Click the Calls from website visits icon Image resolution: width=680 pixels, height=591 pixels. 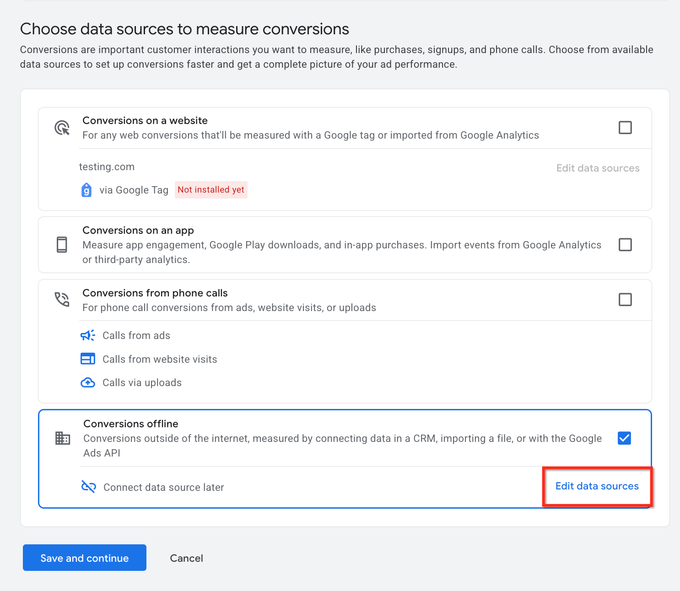tap(88, 359)
